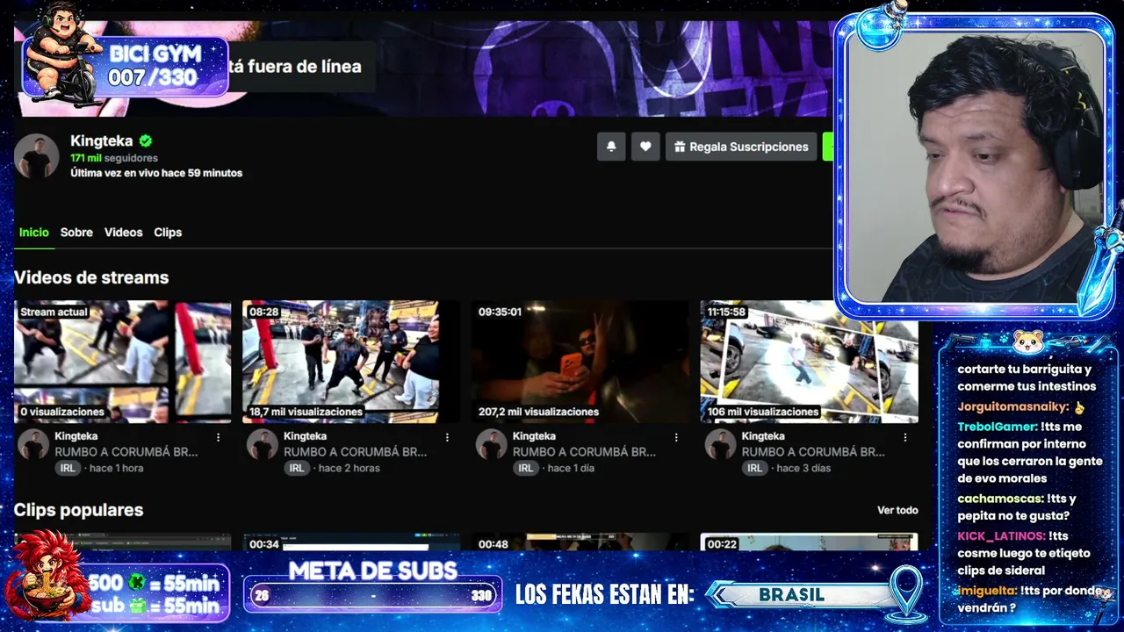Click the 18,7 mil visualizaciones label

[x=306, y=412]
